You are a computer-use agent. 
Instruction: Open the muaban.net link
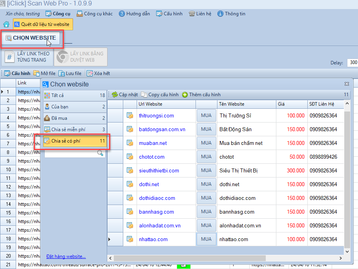[153, 143]
